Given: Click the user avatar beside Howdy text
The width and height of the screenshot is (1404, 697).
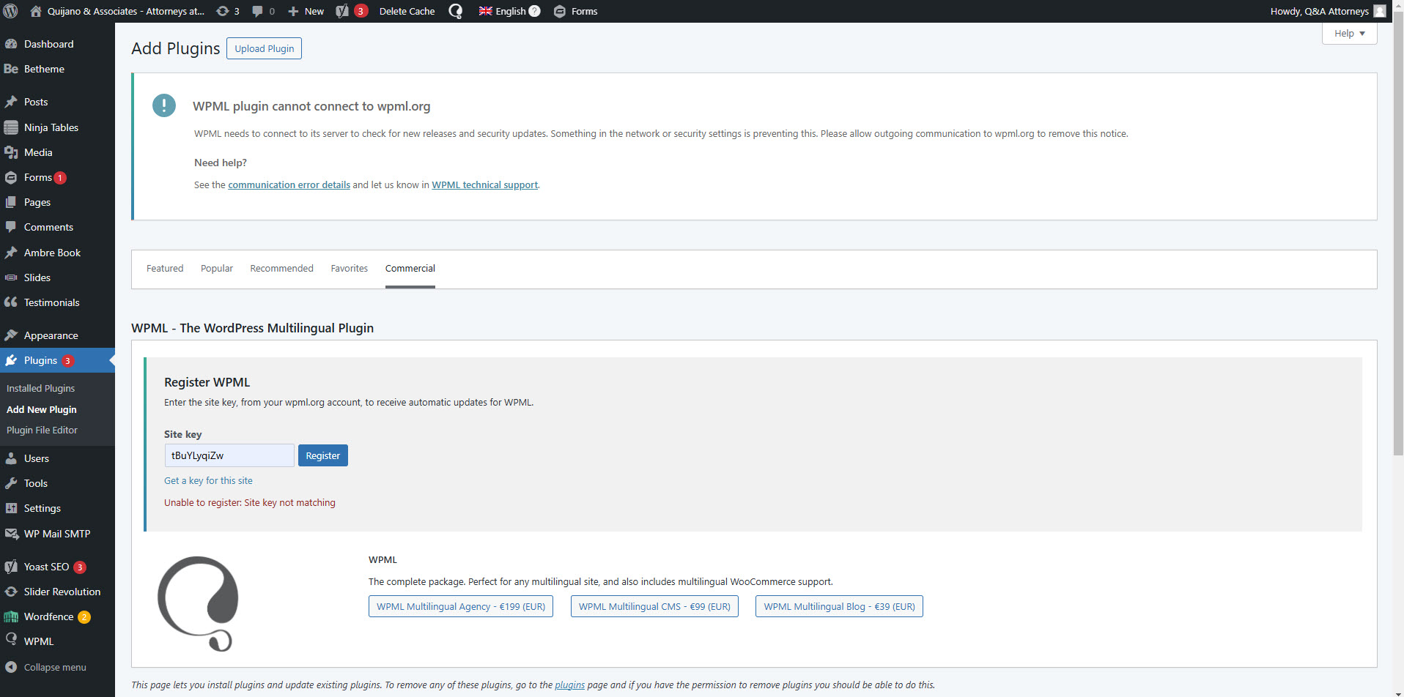Looking at the screenshot, I should [x=1380, y=11].
